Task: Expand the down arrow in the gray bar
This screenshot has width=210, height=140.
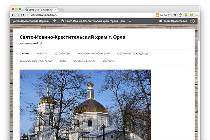Action: [130, 21]
